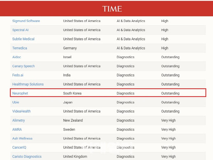
Task: Click the AMRA company link
Action: (17, 129)
